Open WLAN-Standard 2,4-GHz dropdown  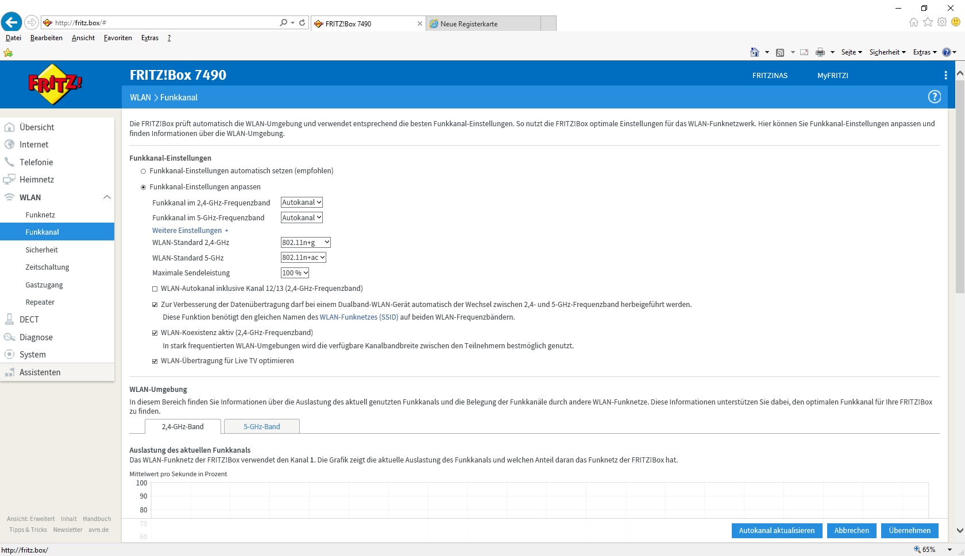click(x=306, y=242)
